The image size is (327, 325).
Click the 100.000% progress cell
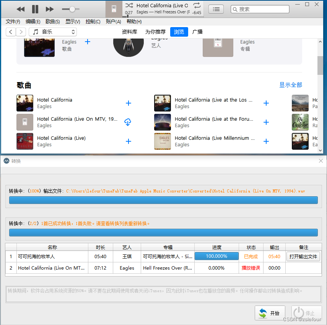[x=216, y=256]
